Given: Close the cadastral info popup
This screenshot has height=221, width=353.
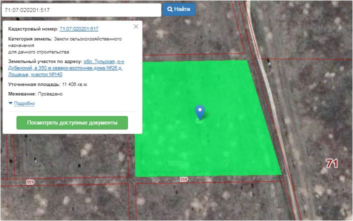Looking at the screenshot, I should pos(136,26).
